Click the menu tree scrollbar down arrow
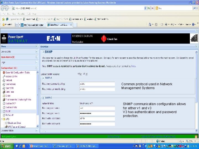The image size is (199, 149). tap(37, 126)
